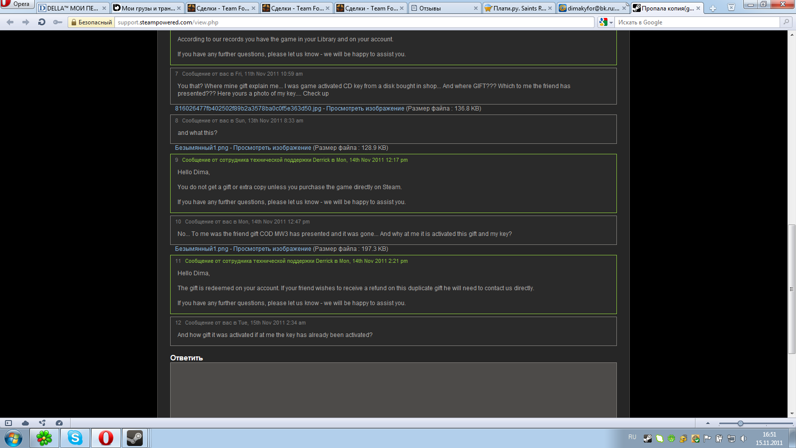796x448 pixels.
Task: Open the closed tabs trash icon
Action: click(x=731, y=7)
